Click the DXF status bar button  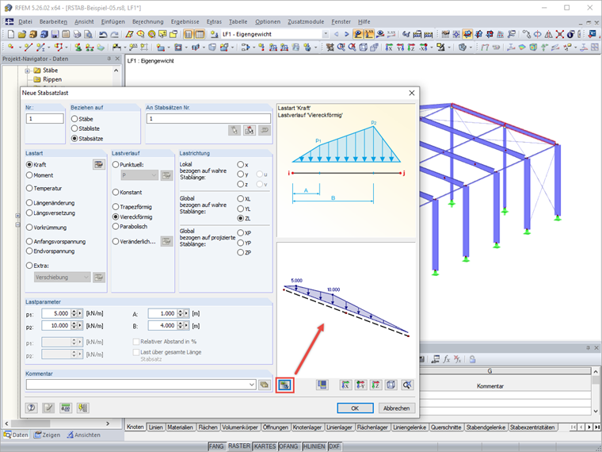[x=334, y=446]
